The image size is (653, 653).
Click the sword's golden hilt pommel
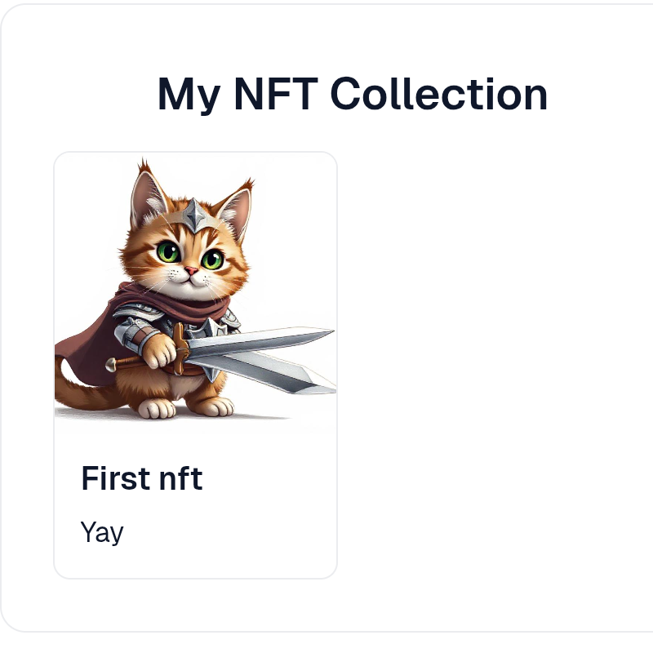coord(111,364)
